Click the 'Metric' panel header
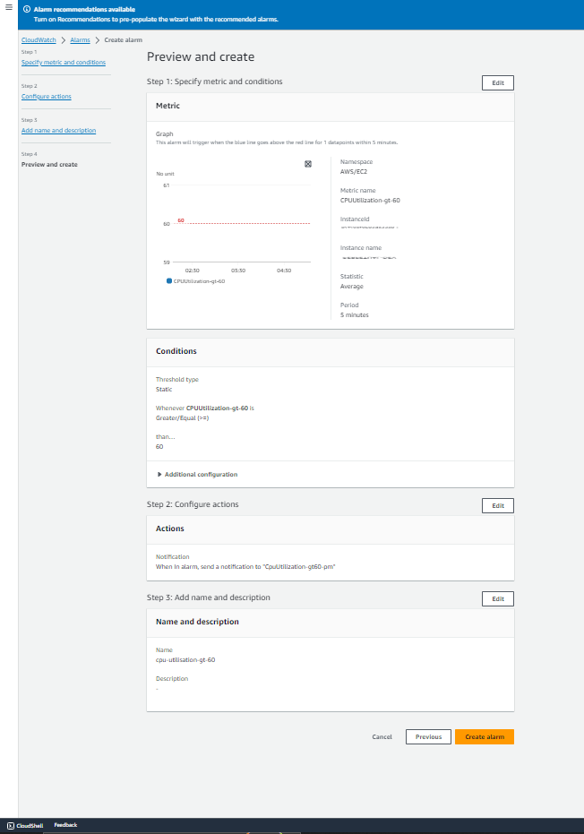The image size is (584, 834). pos(168,106)
